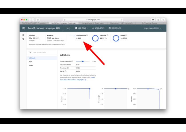Image resolution: width=186 pixels, height=132 pixels.
Task: Click the 0.998 avg precision value
Action: (78, 38)
